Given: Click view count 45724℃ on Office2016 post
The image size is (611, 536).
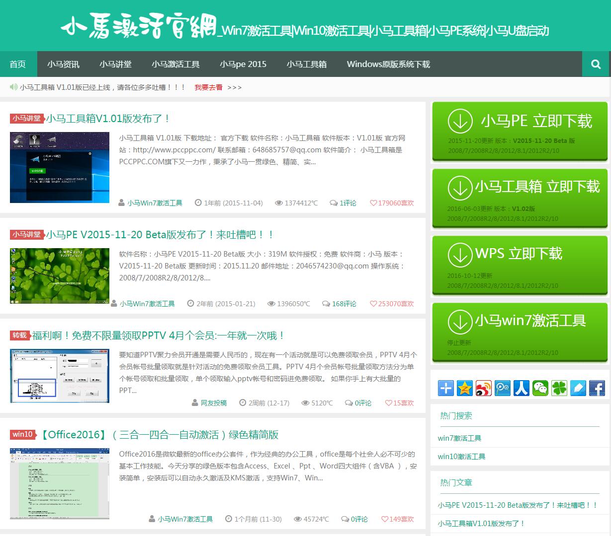Looking at the screenshot, I should (316, 519).
